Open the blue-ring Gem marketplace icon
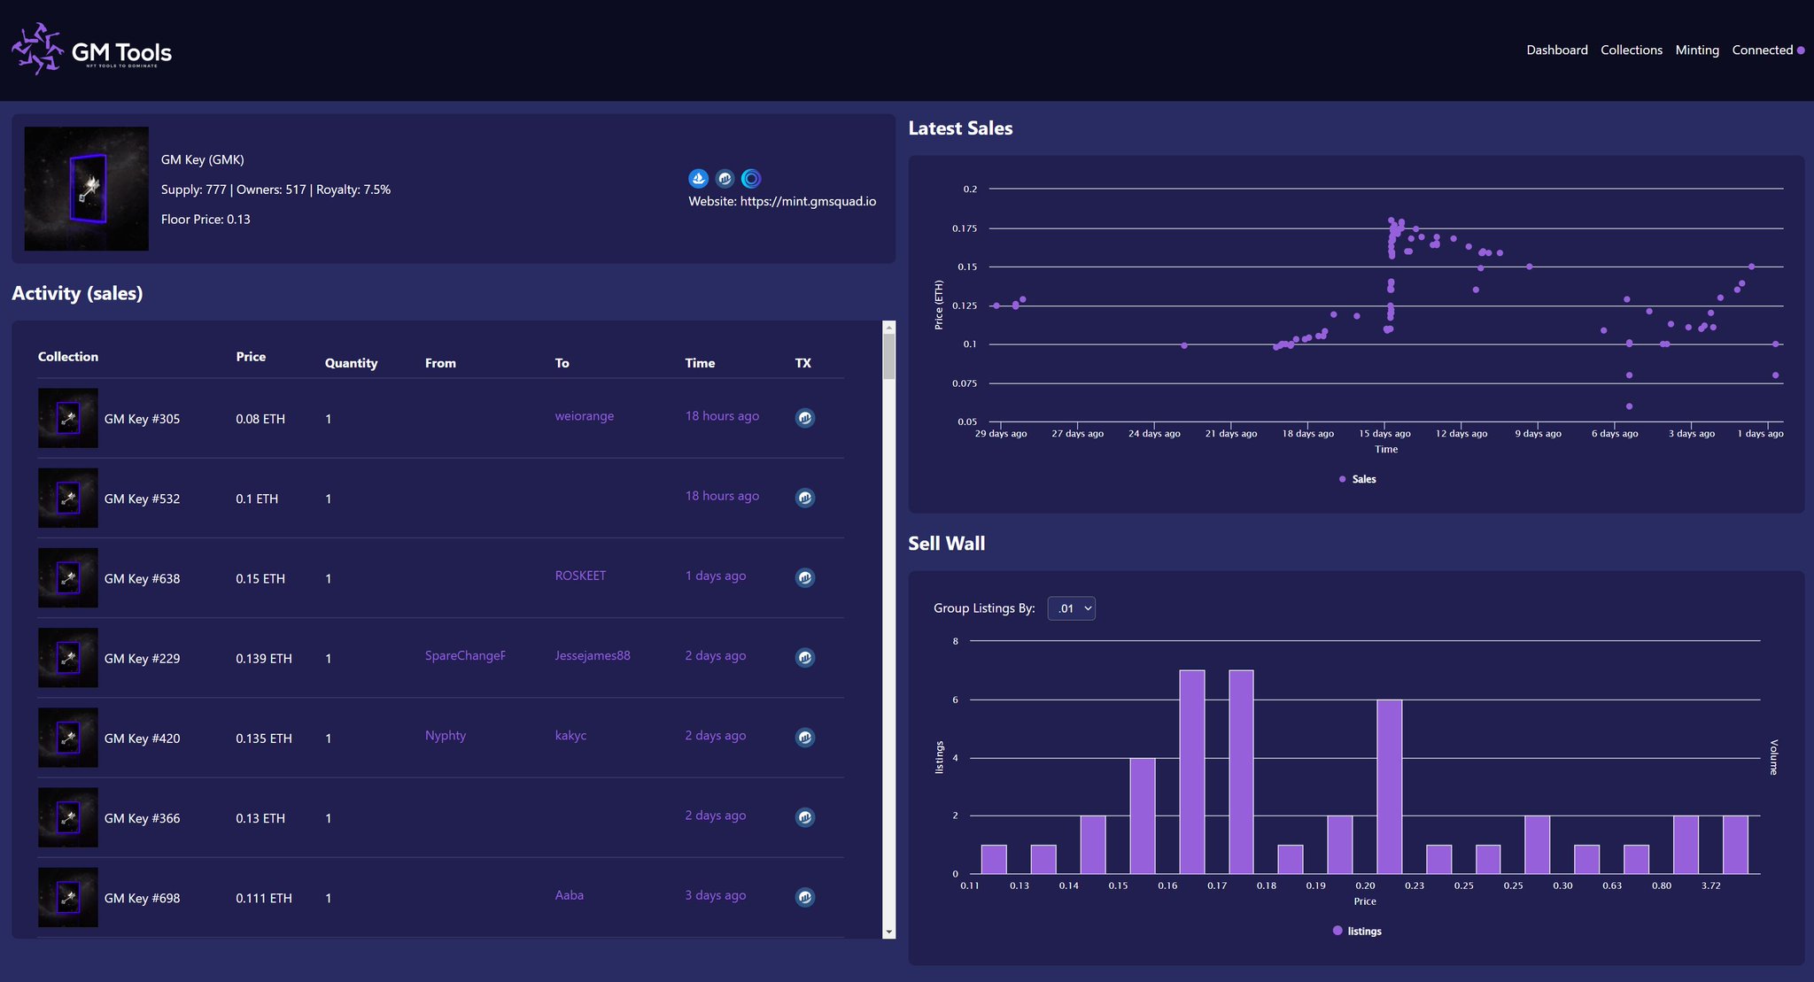The image size is (1814, 982). tap(751, 178)
